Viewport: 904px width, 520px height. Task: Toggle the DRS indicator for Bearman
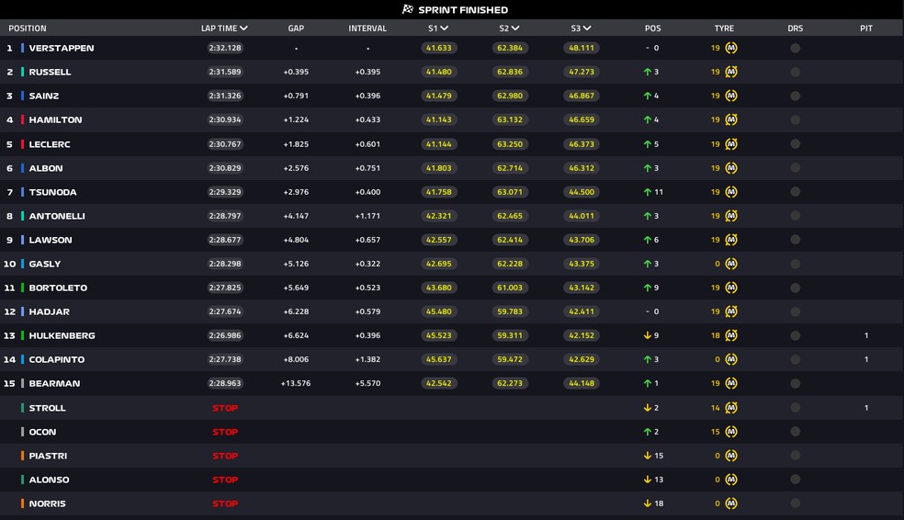tap(795, 383)
